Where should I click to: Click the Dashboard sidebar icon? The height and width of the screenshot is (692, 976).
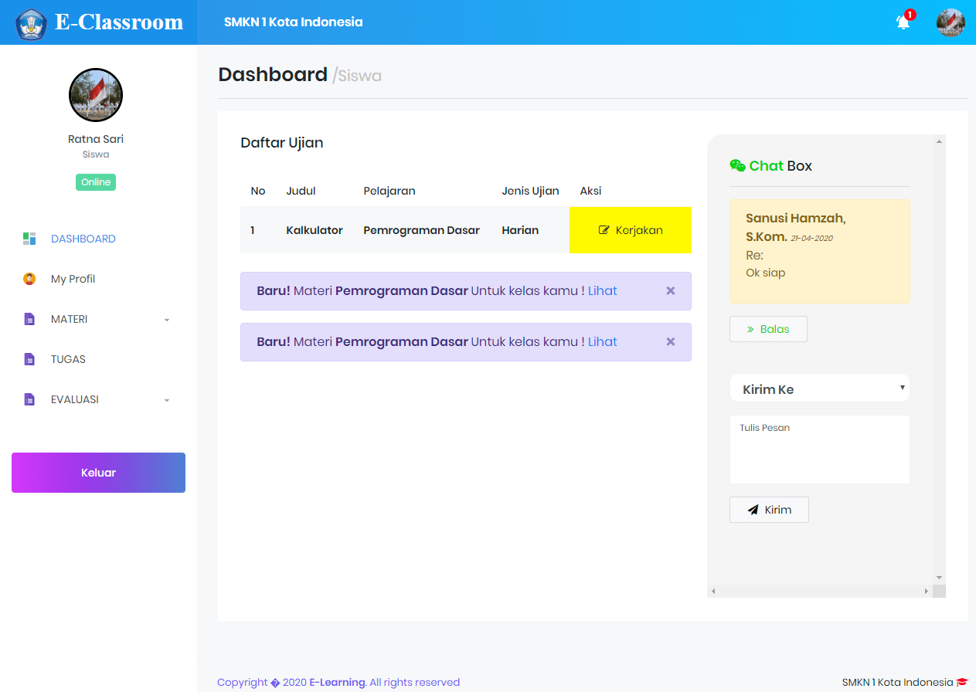click(x=29, y=239)
